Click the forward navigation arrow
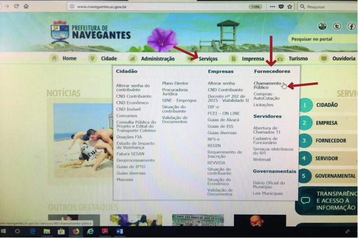This screenshot has width=359, height=239. [7, 6]
